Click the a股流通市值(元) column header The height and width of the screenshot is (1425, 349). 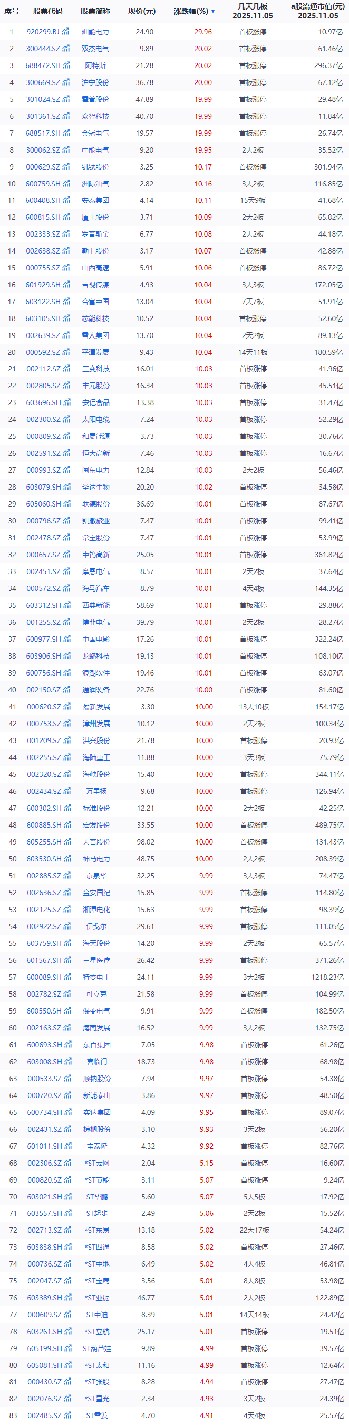point(317,11)
